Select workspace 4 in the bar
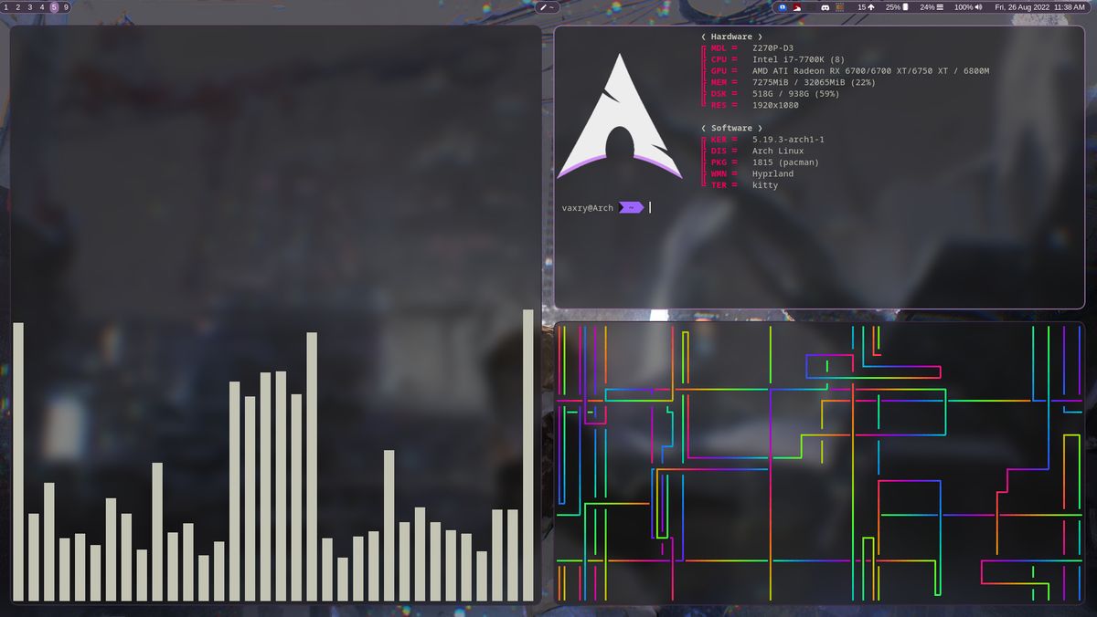Screen dimensions: 1097x617 41,6
